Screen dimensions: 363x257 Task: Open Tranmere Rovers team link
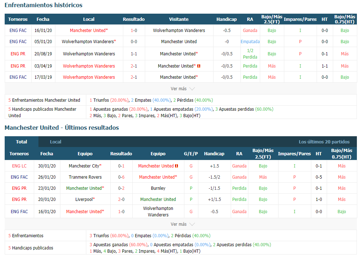[85, 177]
